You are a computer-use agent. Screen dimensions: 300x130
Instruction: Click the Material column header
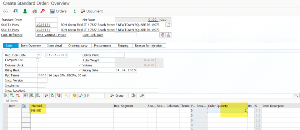(72, 106)
